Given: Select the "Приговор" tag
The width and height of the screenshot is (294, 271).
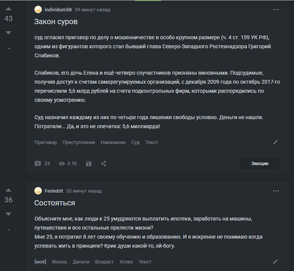Looking at the screenshot, I should [x=45, y=142].
